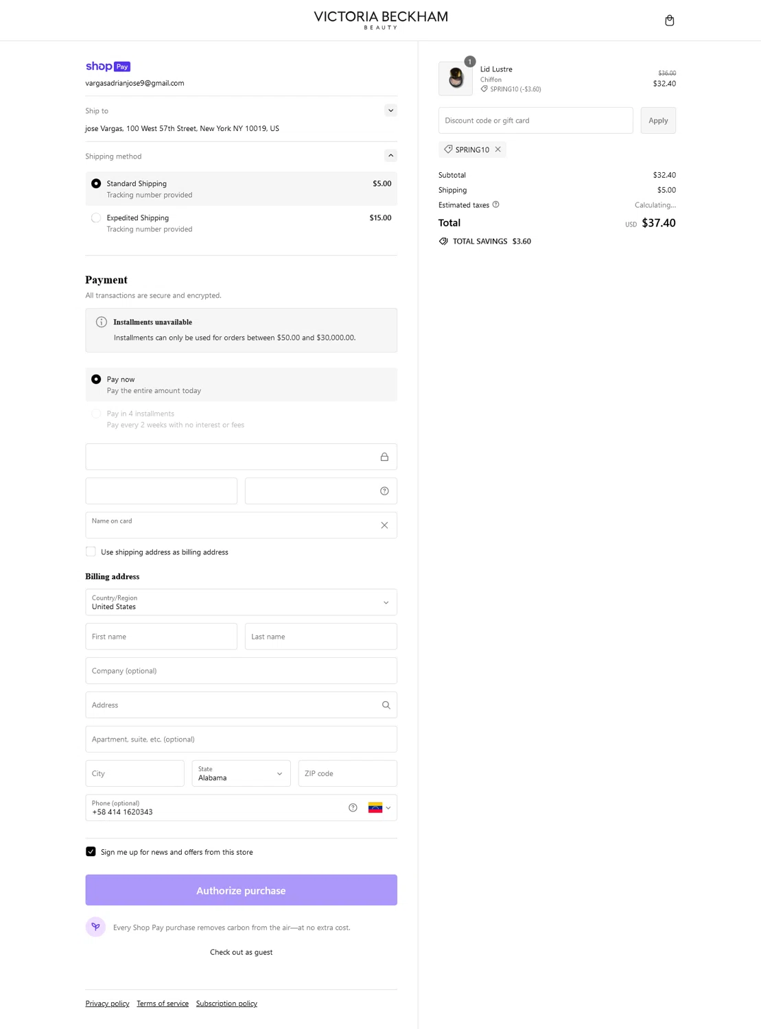Viewport: 761px width, 1029px height.
Task: Check Use shipping address as billing address
Action: click(x=91, y=552)
